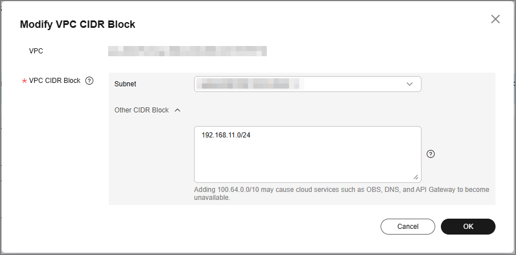Click help icon right of CIDR text area
The height and width of the screenshot is (255, 516).
[431, 154]
